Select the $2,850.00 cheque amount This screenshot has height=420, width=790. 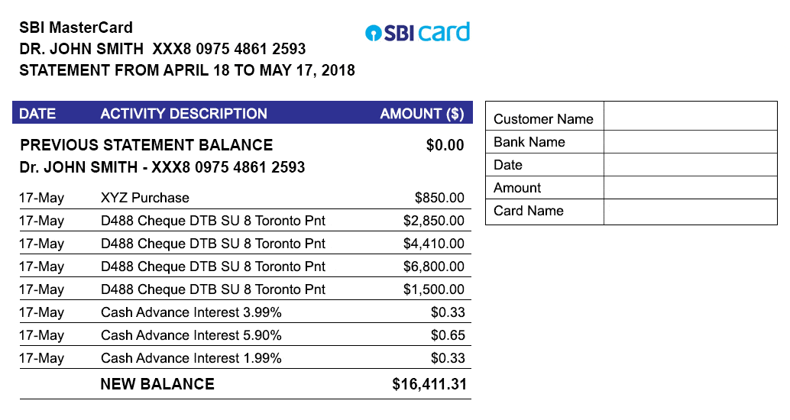[x=433, y=221]
